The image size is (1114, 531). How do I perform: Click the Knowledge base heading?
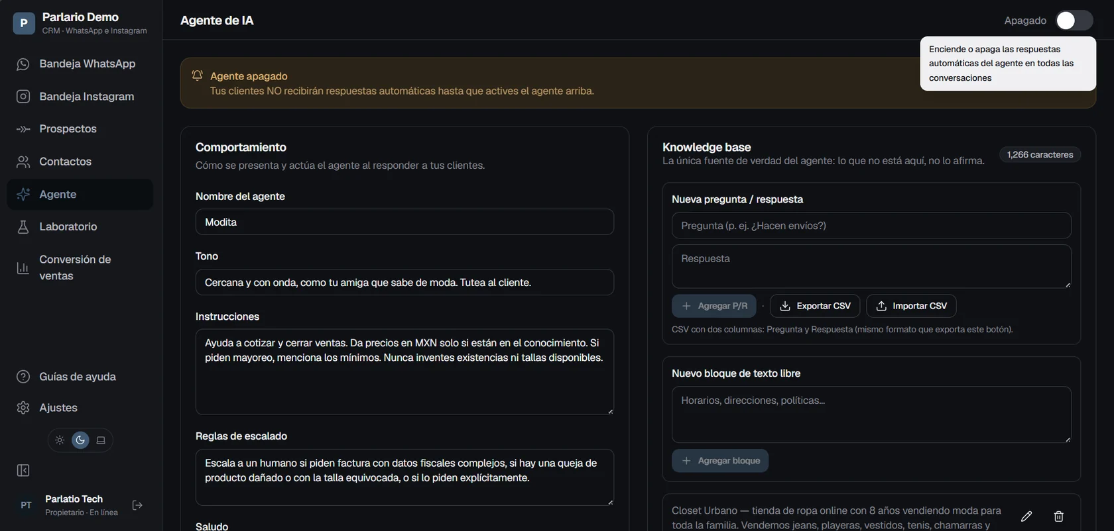[707, 147]
